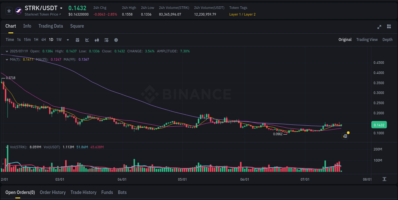Open the chart layout grid icon

tap(389, 27)
